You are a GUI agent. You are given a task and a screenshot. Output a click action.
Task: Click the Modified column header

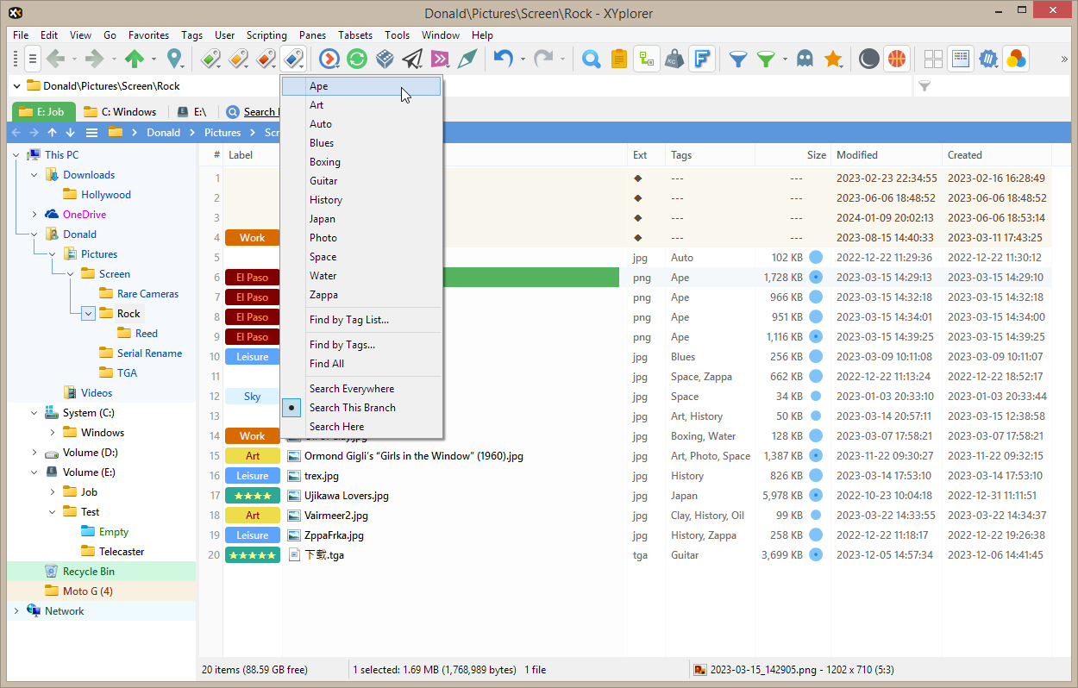click(x=856, y=155)
